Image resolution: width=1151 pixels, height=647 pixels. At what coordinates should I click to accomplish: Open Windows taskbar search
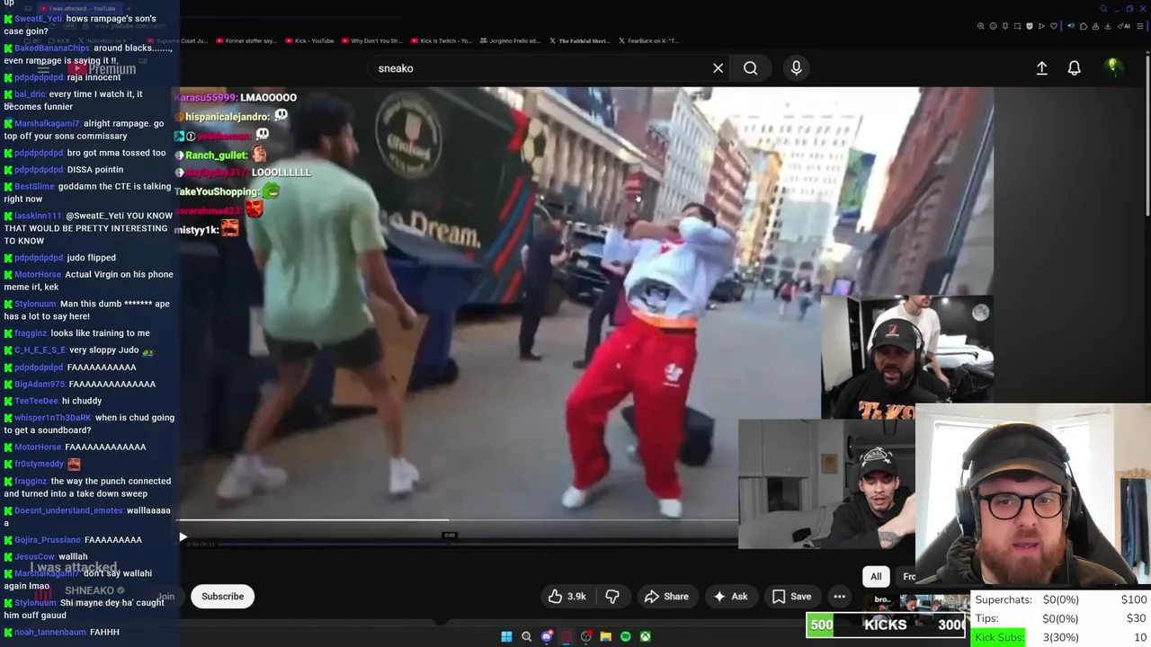(x=526, y=637)
